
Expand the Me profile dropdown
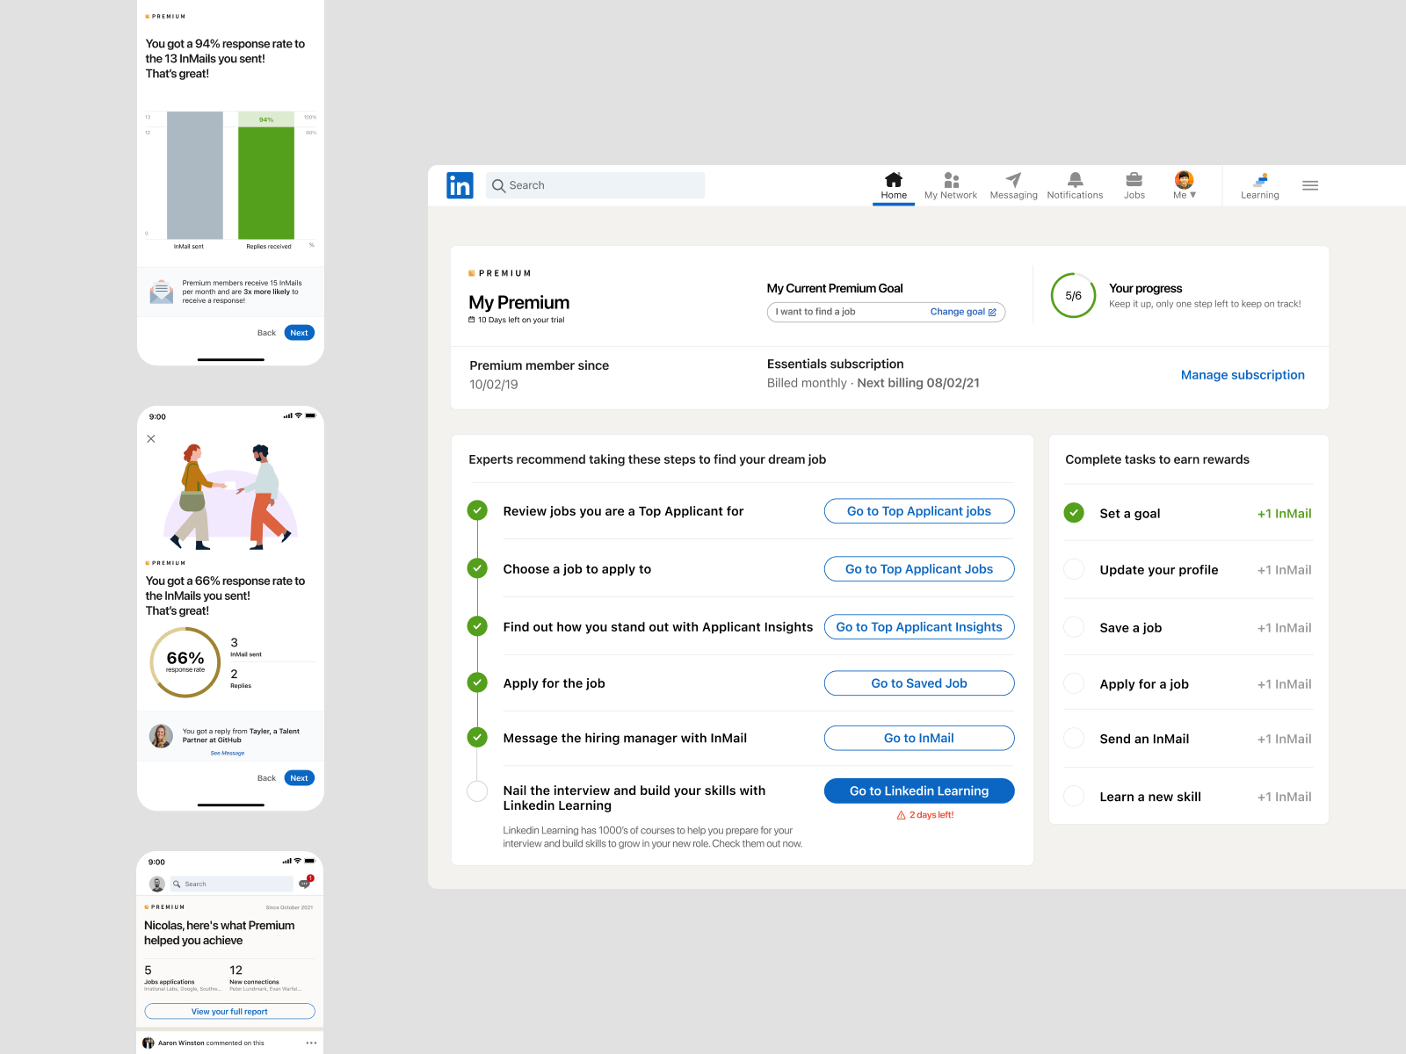(x=1184, y=185)
